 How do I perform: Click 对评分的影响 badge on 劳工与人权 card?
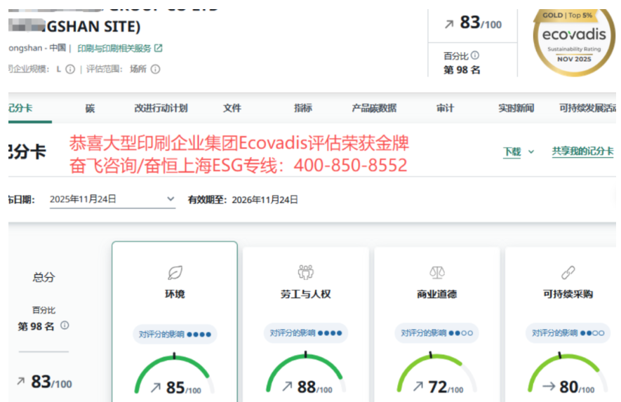tap(306, 333)
